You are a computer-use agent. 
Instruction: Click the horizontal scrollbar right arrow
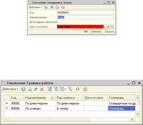click(133, 119)
